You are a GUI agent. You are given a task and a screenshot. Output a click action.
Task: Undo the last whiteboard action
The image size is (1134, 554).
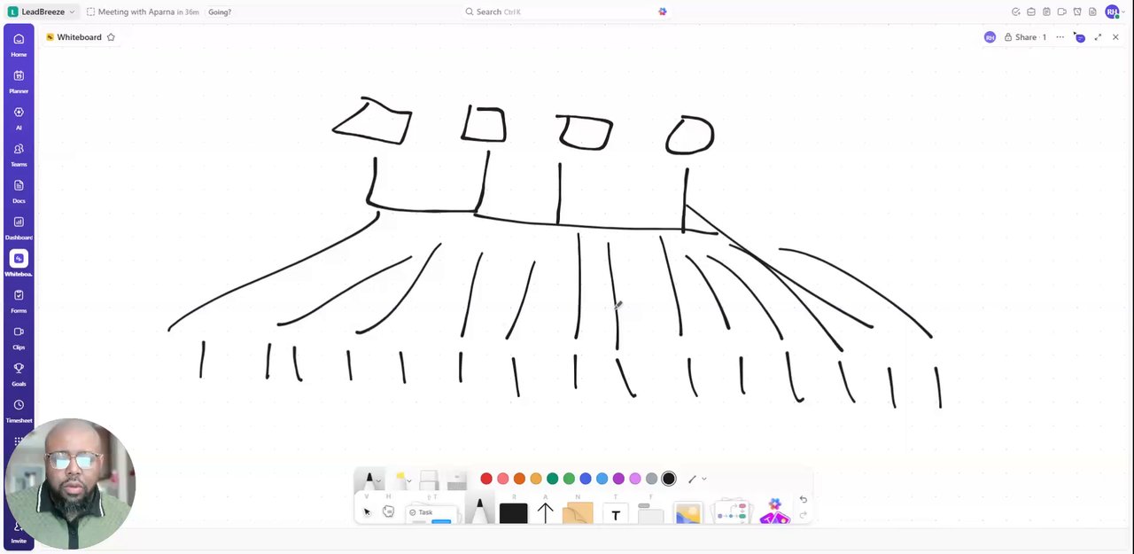[x=803, y=500]
